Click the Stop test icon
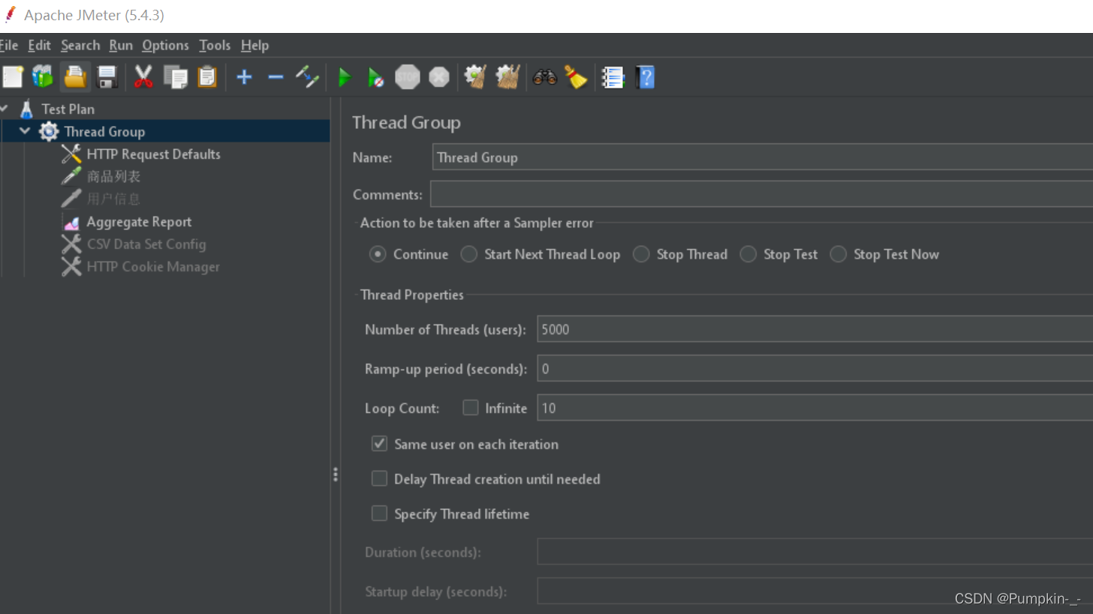The image size is (1093, 614). [x=408, y=76]
